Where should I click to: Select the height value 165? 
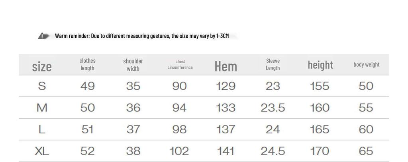pos(320,129)
